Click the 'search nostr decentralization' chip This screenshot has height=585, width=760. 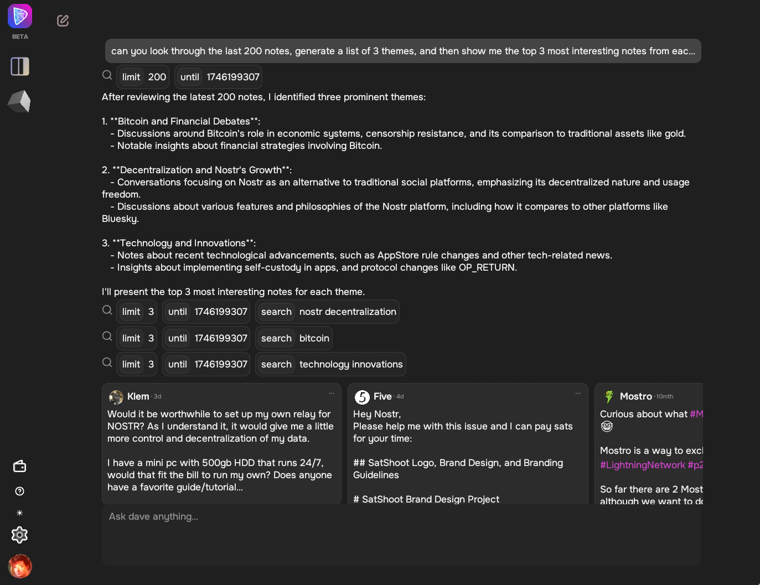(328, 312)
